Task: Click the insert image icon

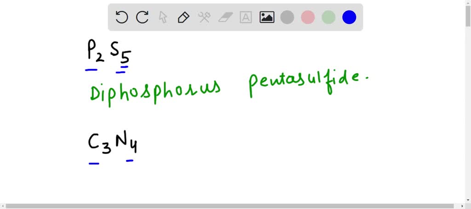Action: pyautogui.click(x=267, y=17)
